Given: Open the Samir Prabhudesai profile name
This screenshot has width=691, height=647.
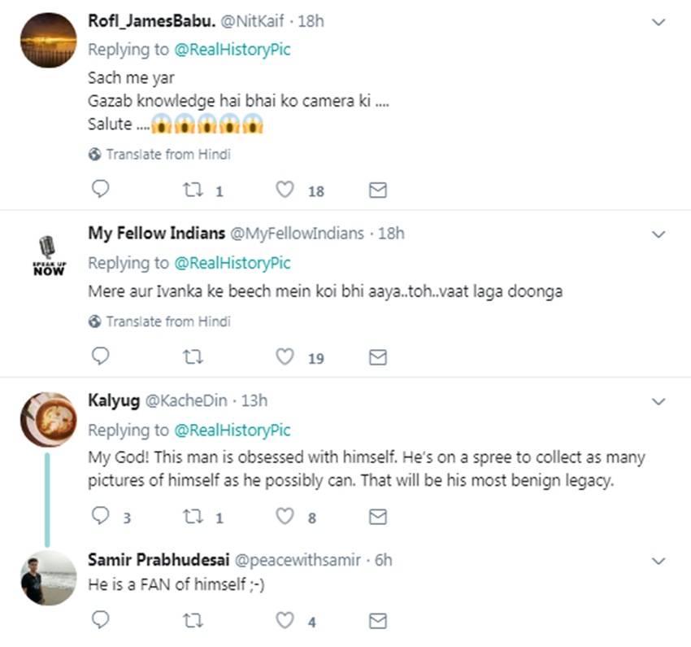Looking at the screenshot, I should point(158,560).
